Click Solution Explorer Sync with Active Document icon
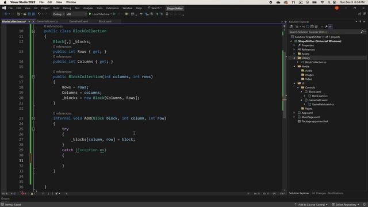This screenshot has width=368, height=207. [x=304, y=27]
